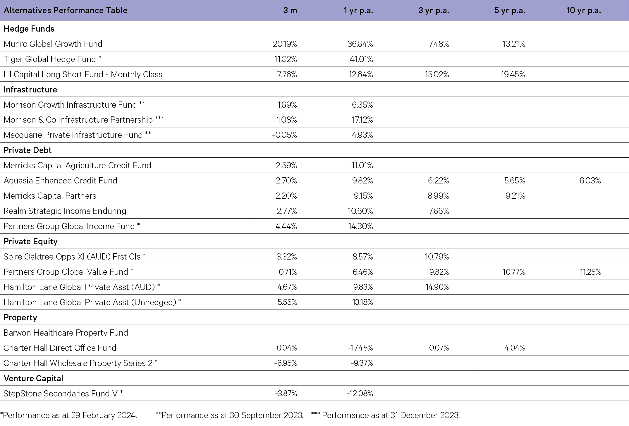Click 'Morrison & Co Infrastructure Partnership ***' name

point(84,120)
